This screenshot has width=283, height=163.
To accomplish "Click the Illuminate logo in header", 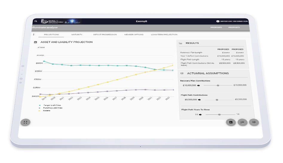I will pos(73,21).
